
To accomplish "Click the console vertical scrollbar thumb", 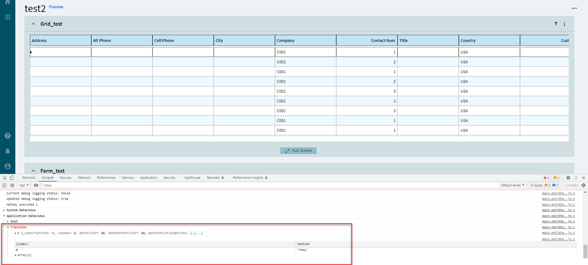I will pyautogui.click(x=585, y=251).
